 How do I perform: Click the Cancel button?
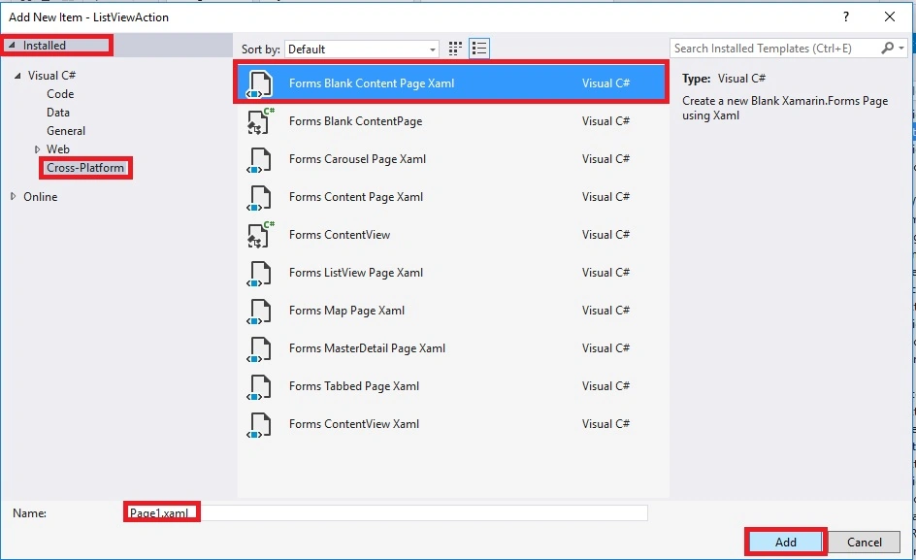(864, 542)
